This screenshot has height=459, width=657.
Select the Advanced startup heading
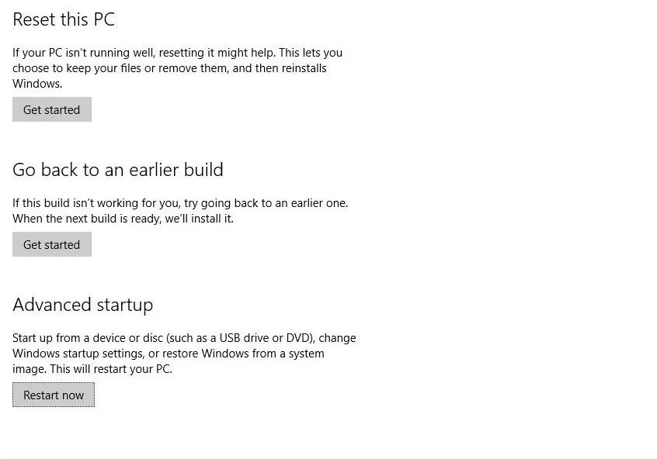click(83, 305)
